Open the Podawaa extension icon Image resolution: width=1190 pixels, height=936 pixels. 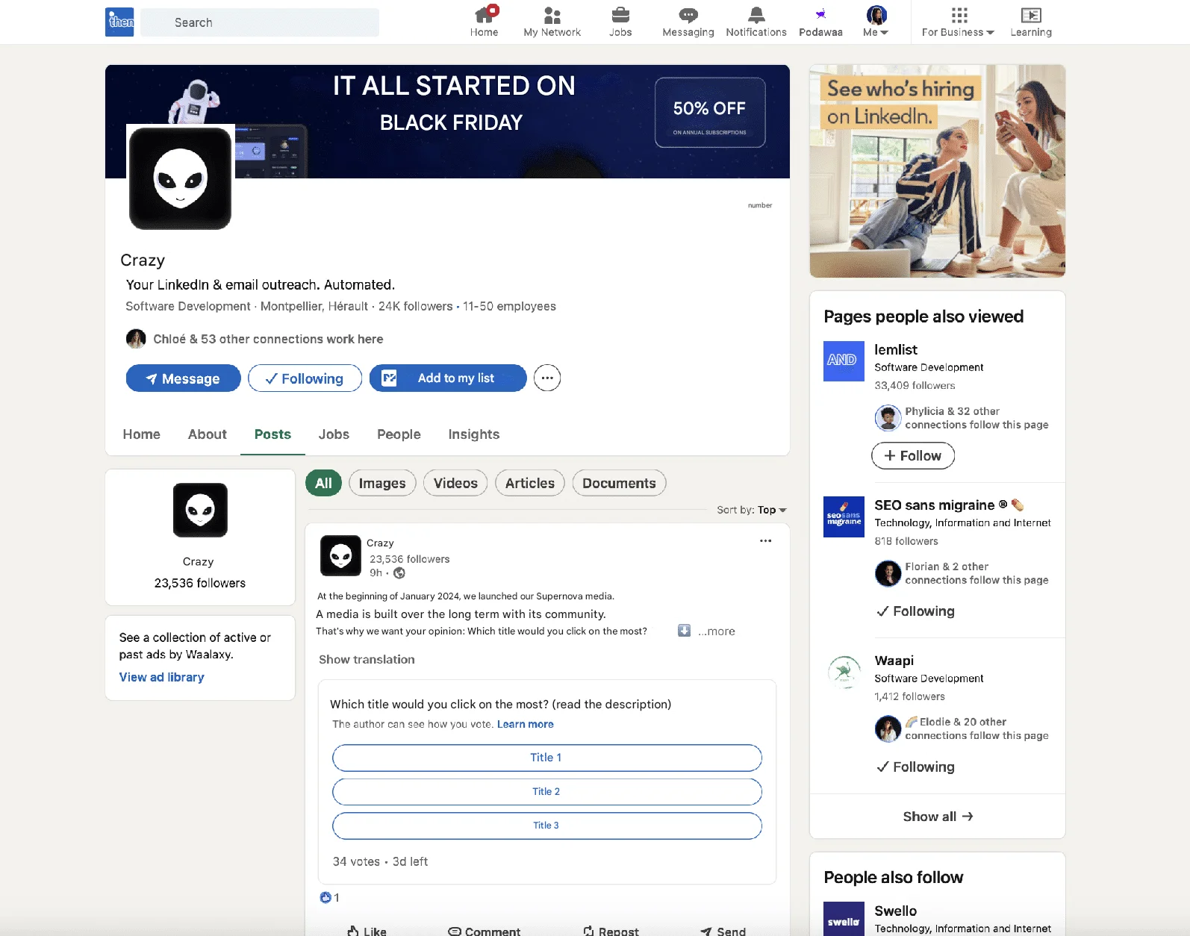pos(820,22)
